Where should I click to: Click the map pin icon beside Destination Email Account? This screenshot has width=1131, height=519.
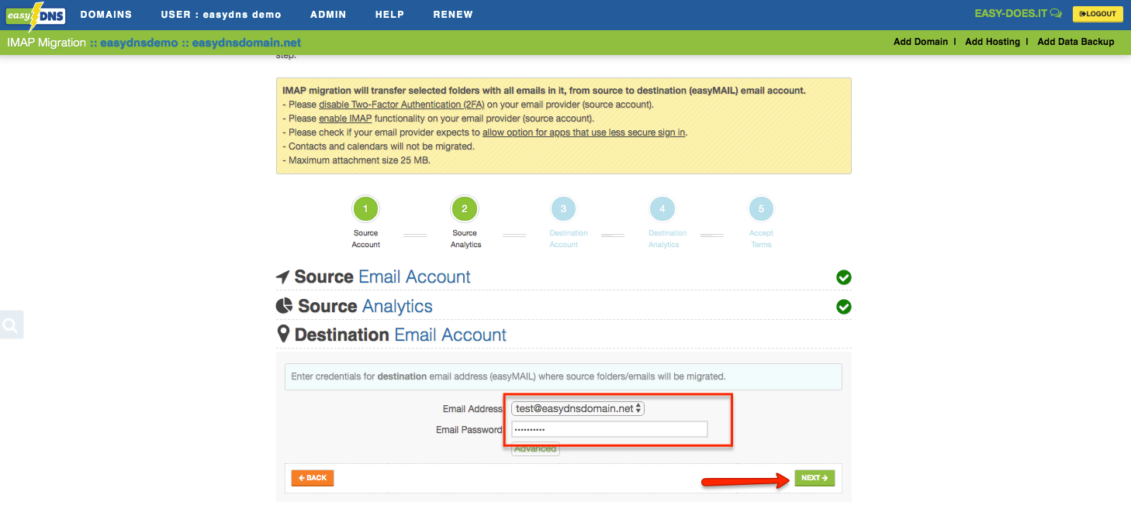[x=283, y=335]
